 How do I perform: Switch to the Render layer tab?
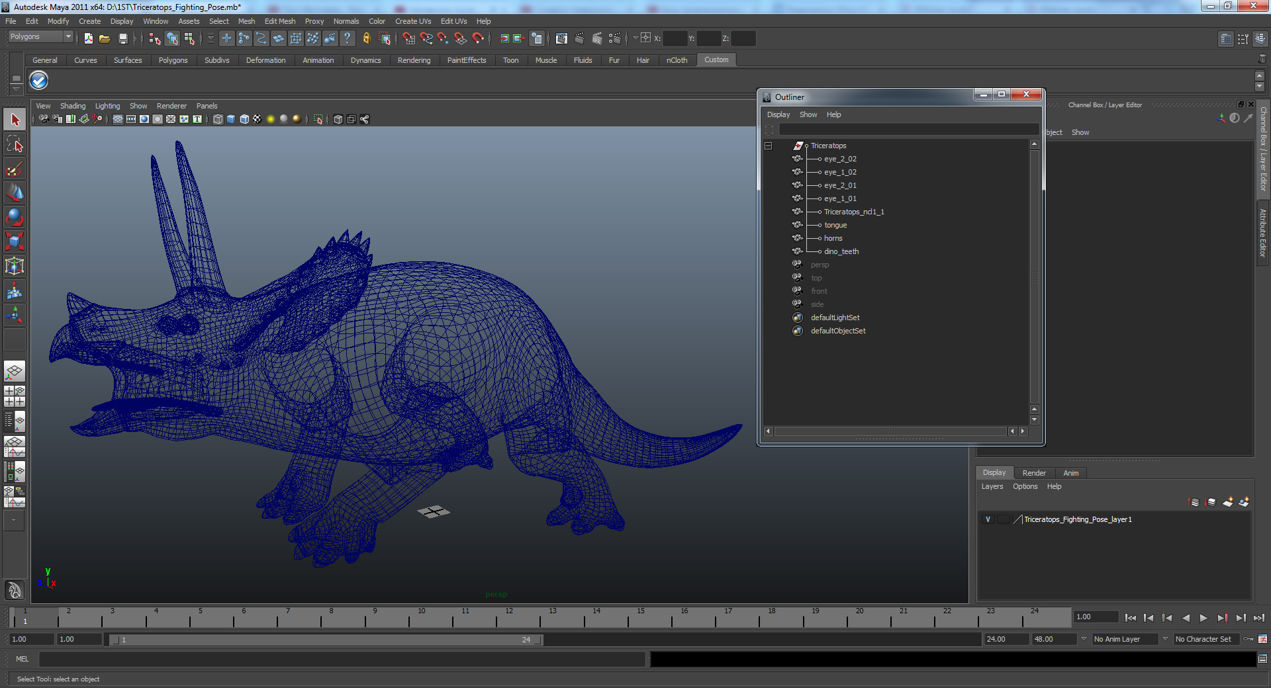point(1034,473)
